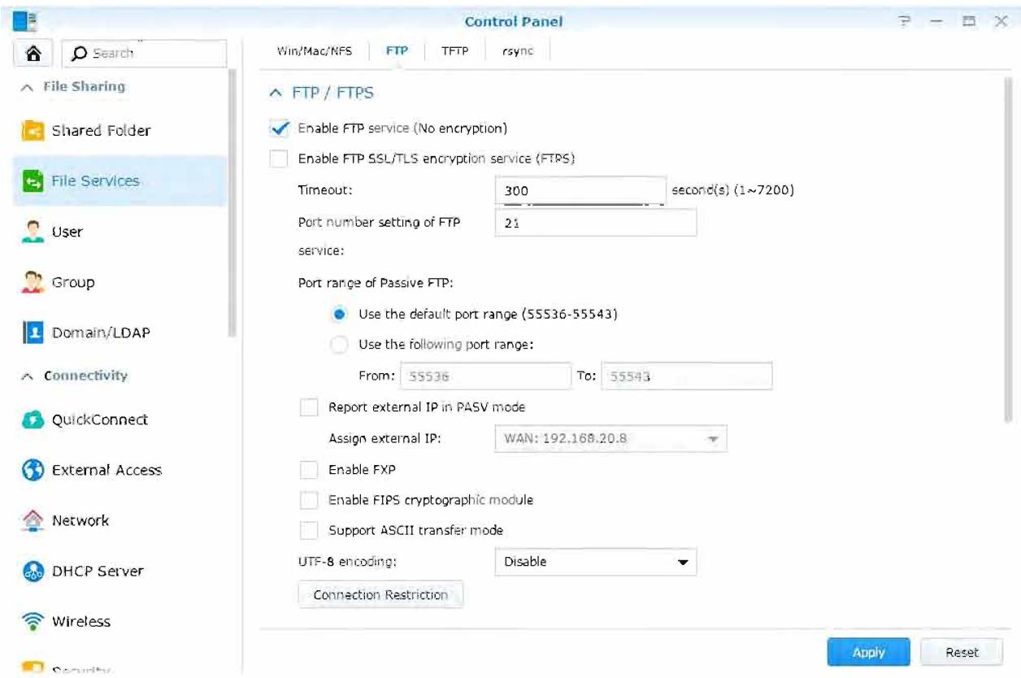Check Report external IP in PASV mode

pyautogui.click(x=309, y=407)
